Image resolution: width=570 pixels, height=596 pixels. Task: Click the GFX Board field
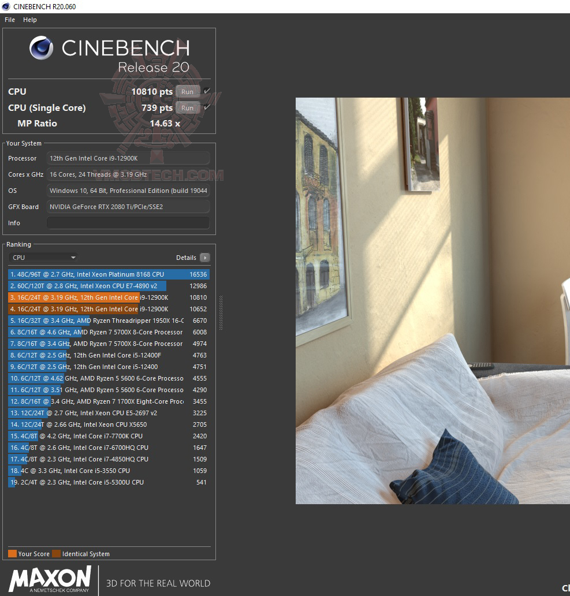pyautogui.click(x=128, y=207)
